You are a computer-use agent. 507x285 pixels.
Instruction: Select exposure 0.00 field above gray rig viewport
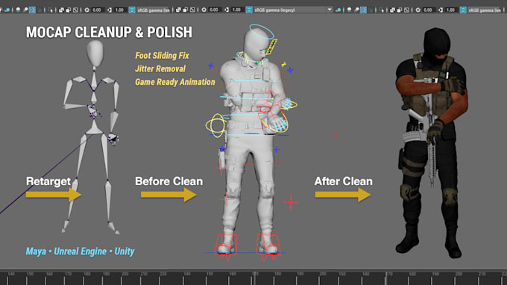tap(214, 10)
